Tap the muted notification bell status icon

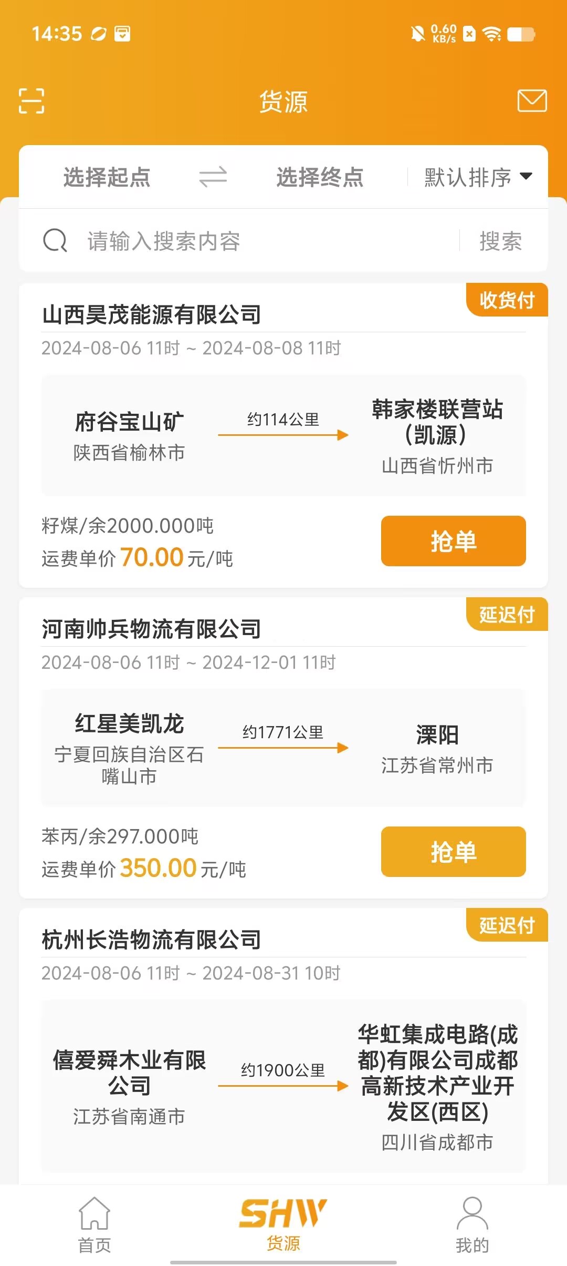[x=418, y=34]
